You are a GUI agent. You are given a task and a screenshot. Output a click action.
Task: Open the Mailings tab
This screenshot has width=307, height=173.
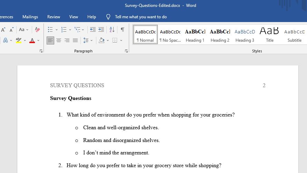click(30, 17)
